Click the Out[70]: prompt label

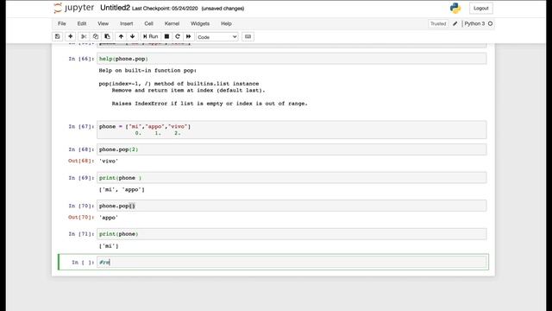pos(81,217)
